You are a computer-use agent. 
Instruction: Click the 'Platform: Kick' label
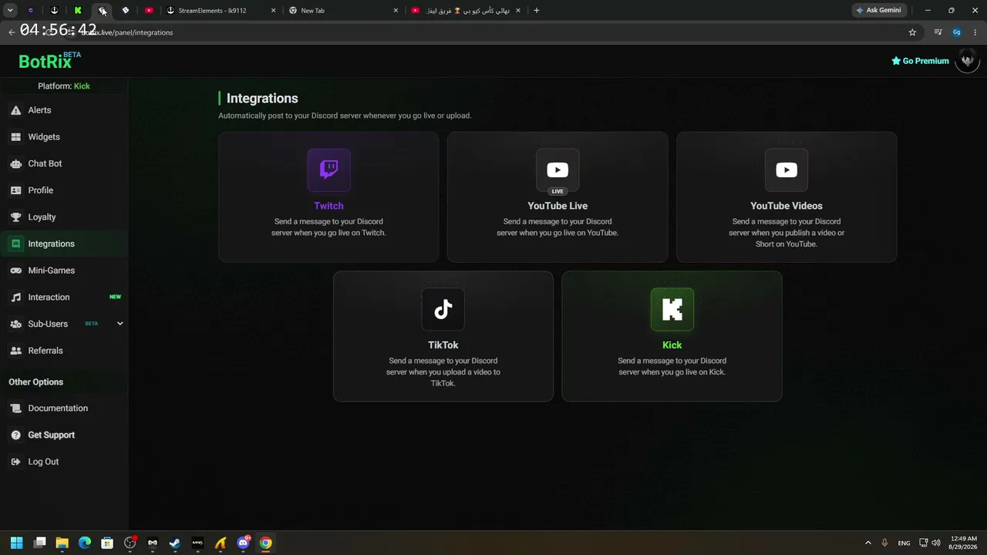click(x=64, y=86)
